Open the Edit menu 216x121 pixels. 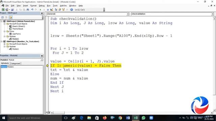[12, 6]
